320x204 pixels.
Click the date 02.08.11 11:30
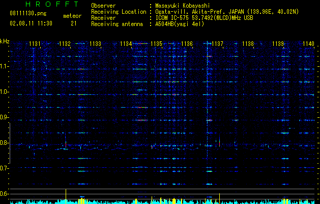click(x=31, y=23)
